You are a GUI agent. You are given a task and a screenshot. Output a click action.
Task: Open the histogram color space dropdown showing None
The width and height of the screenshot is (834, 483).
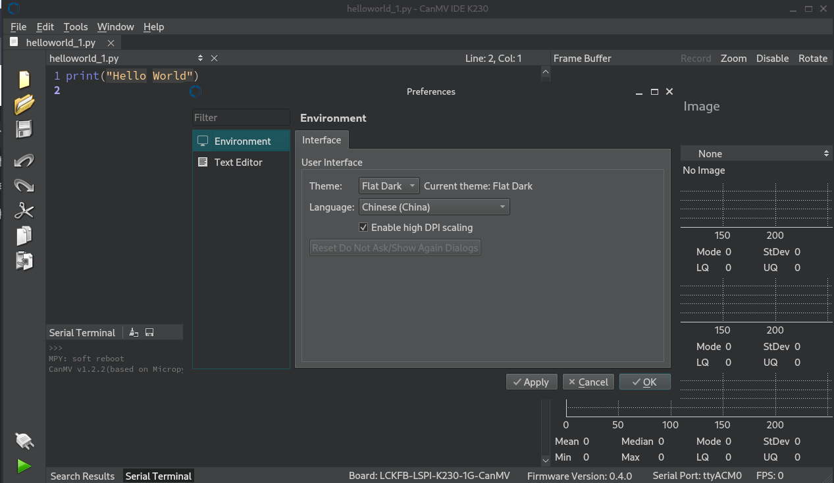[x=756, y=153]
